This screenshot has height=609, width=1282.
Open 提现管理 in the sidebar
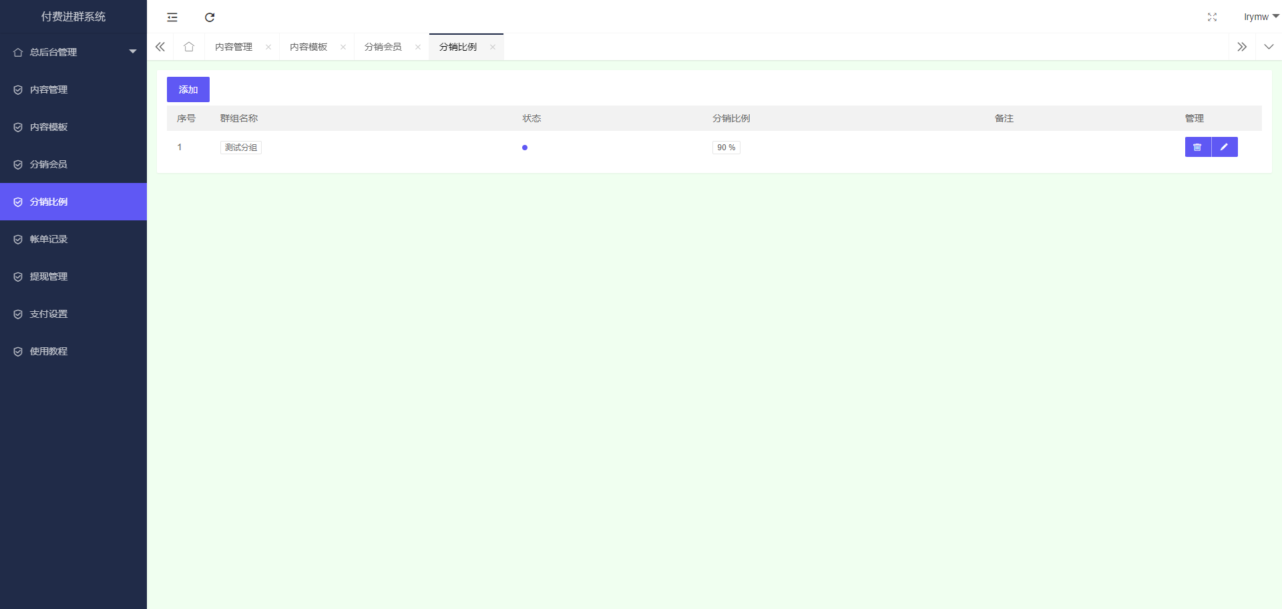(49, 276)
